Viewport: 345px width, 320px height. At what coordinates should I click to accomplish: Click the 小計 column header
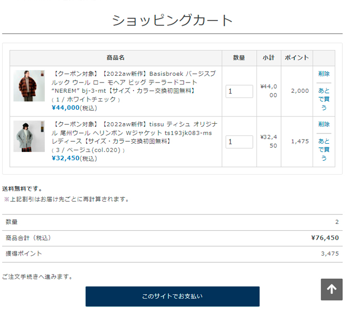pos(268,58)
